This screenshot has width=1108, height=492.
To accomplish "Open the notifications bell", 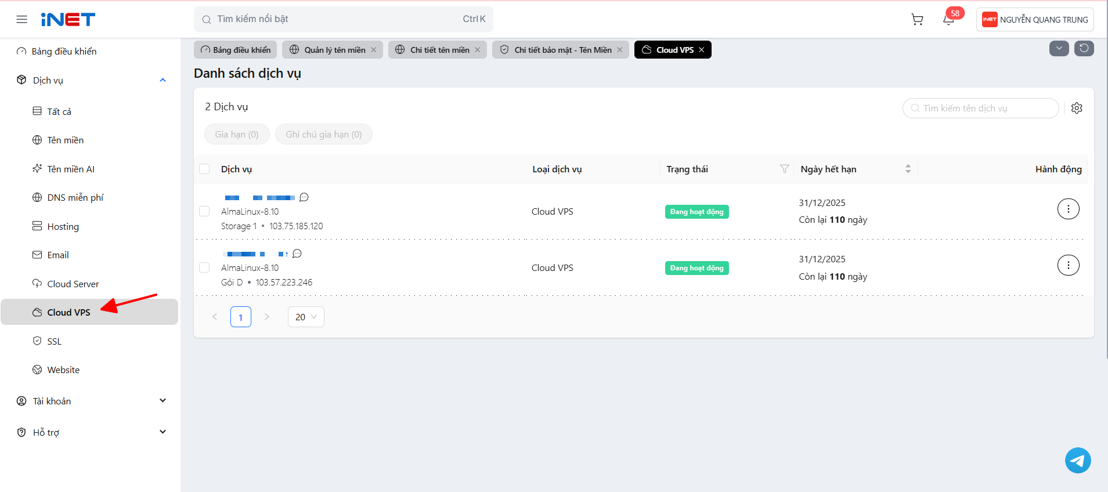I will tap(948, 20).
